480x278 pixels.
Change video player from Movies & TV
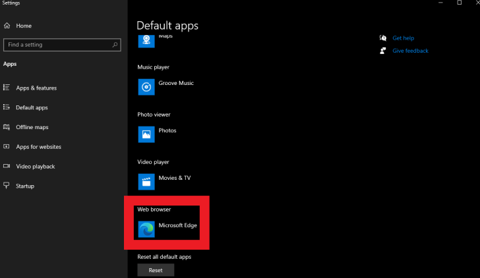[175, 178]
